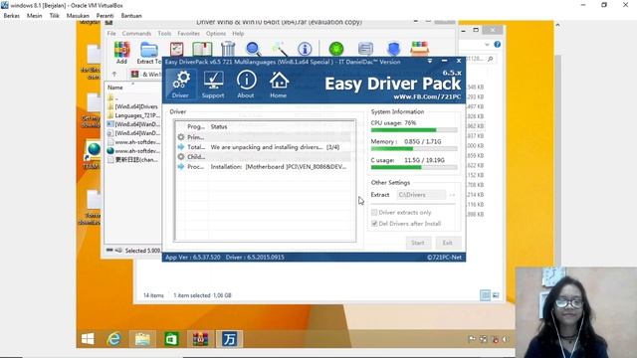
Task: Click the CPU usage progress bar
Action: pyautogui.click(x=414, y=130)
